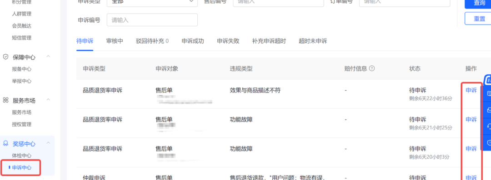The image size is (491, 180).
Task: Click the 效果与商品描述不符 violation cell
Action: [x=255, y=90]
